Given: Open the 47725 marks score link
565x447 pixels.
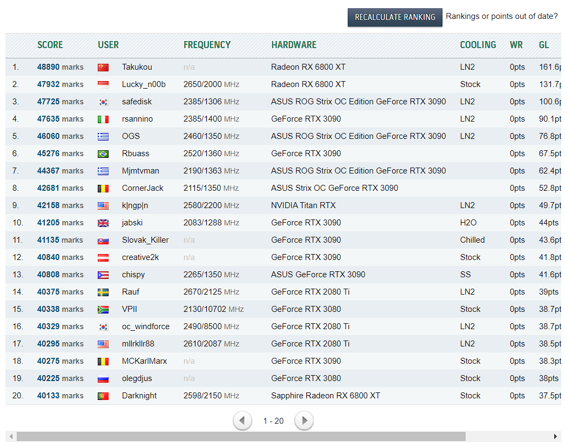Looking at the screenshot, I should click(x=60, y=102).
